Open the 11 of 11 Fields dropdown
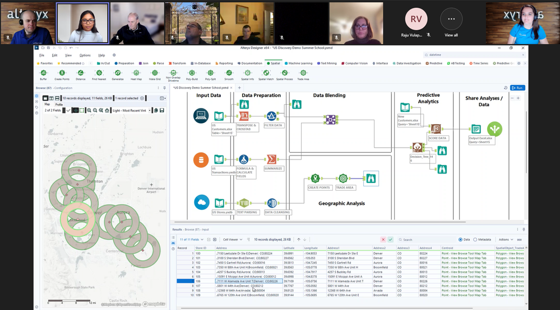Image resolution: width=560 pixels, height=310 pixels. pos(191,239)
